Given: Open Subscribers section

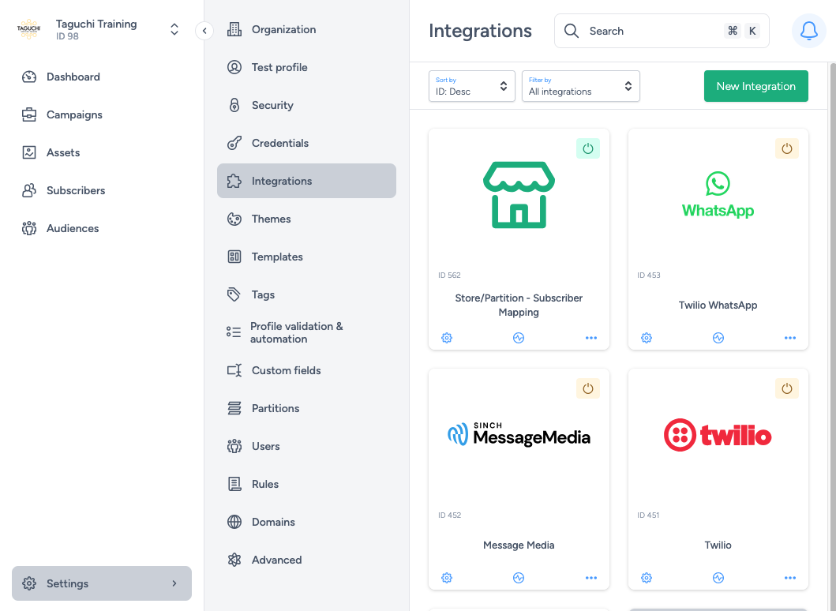Looking at the screenshot, I should (76, 190).
